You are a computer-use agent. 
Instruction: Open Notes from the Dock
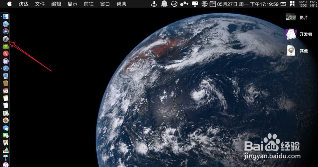point(6,98)
